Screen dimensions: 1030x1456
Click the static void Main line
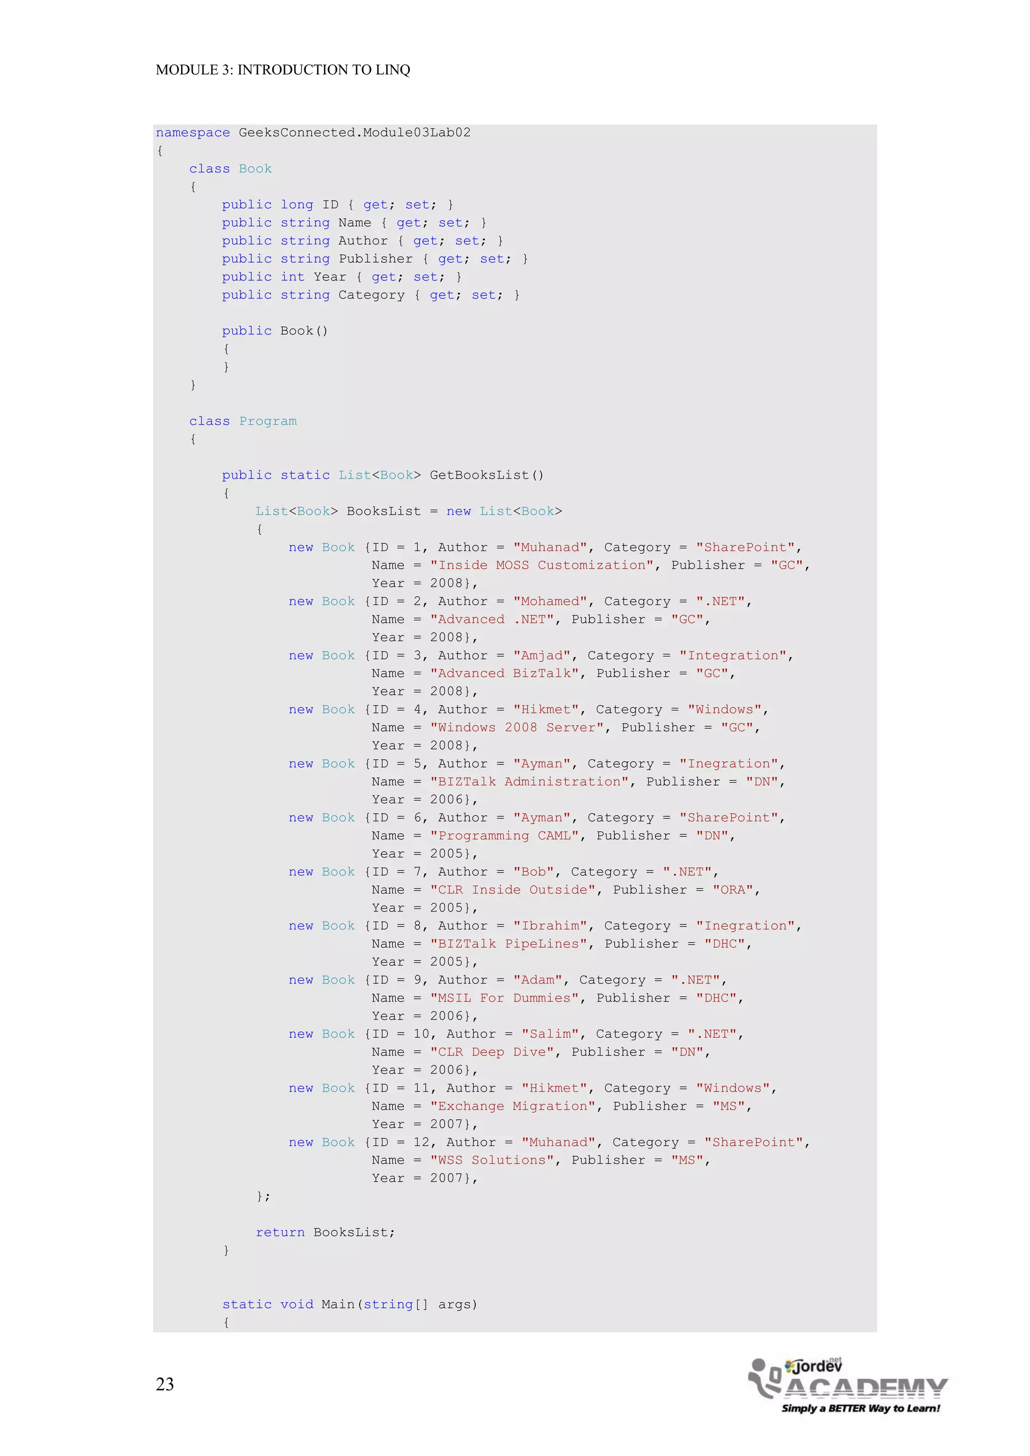coord(350,1305)
